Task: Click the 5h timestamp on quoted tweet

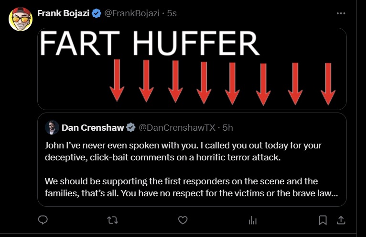Action: click(227, 127)
